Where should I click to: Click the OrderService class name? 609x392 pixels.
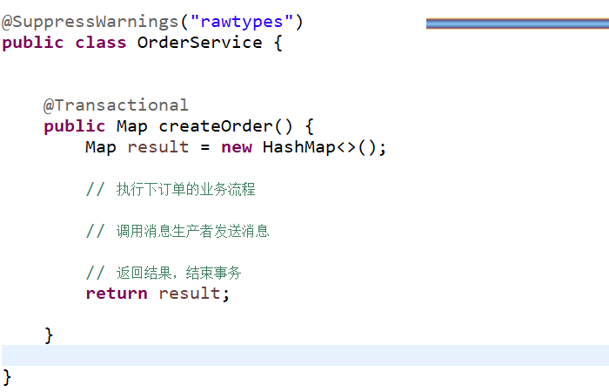(x=199, y=43)
